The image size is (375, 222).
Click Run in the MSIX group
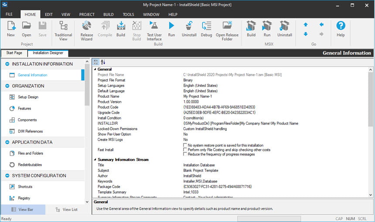click(x=267, y=29)
